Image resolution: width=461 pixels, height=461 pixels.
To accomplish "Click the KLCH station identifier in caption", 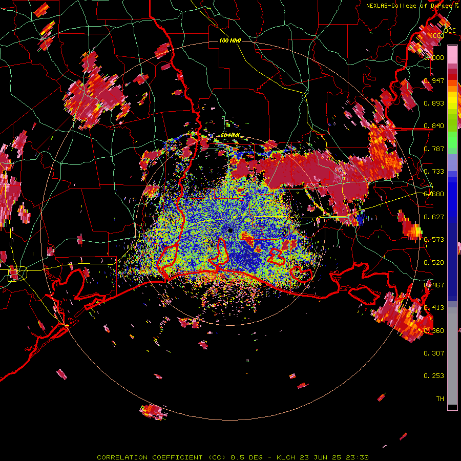I will pyautogui.click(x=286, y=457).
